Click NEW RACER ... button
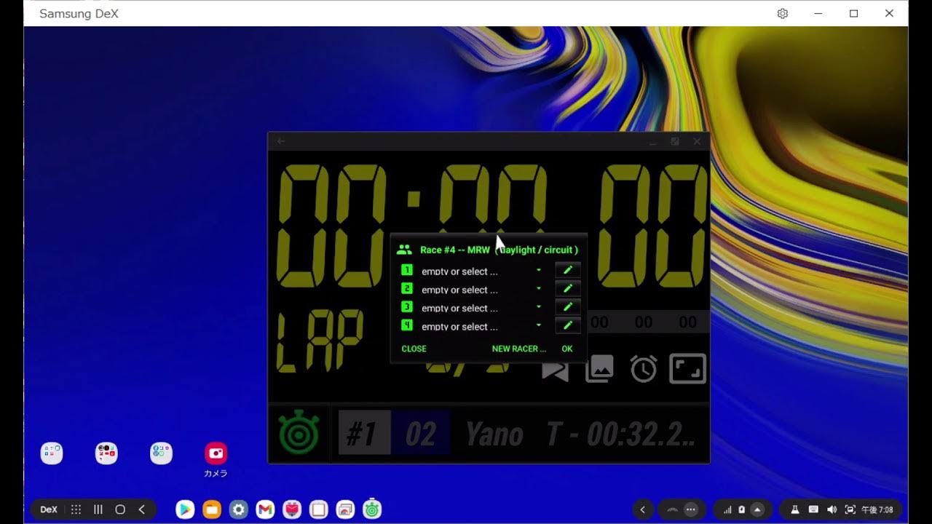Viewport: 932px width, 524px height. point(518,349)
